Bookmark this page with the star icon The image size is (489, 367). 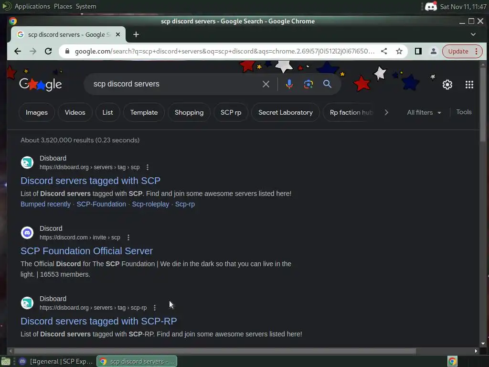tap(399, 51)
